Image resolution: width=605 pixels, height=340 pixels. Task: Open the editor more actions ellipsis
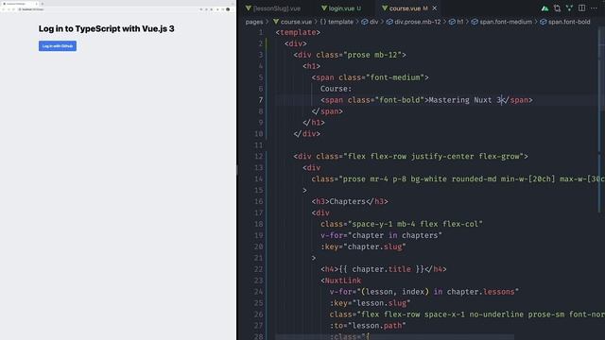pos(594,8)
